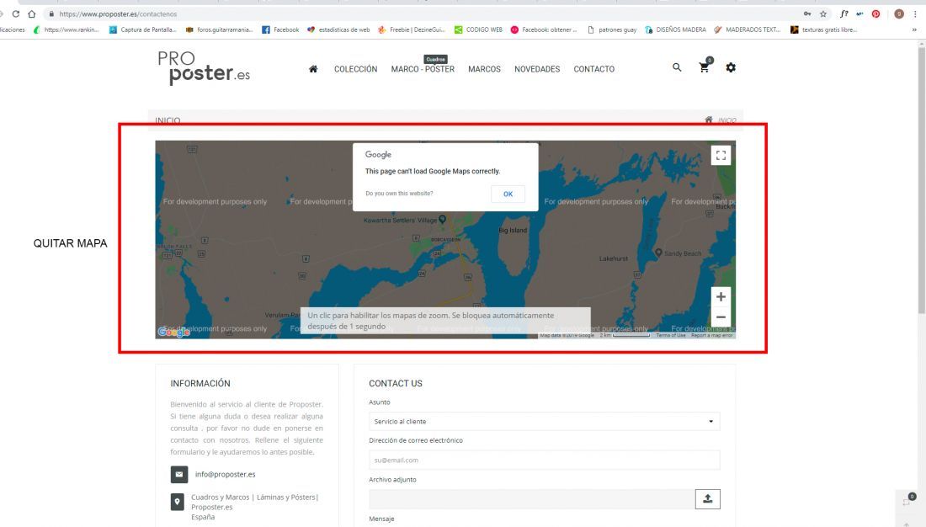Open the MADERADOS TEXT bookmark

[x=747, y=29]
